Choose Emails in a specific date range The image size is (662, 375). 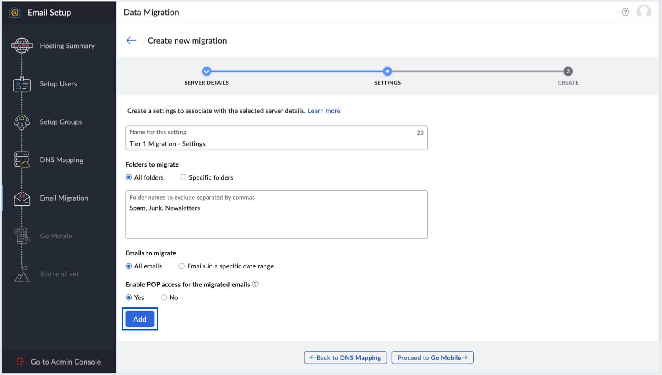coord(182,266)
